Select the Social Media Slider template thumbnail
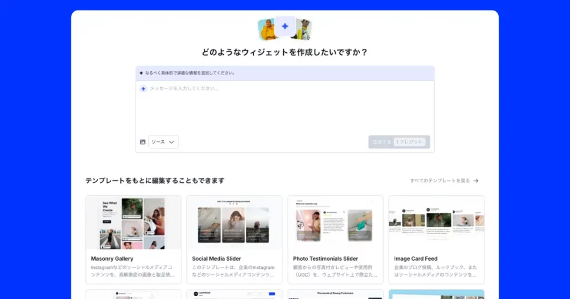Viewport: 570px width, 299px height. tap(234, 223)
